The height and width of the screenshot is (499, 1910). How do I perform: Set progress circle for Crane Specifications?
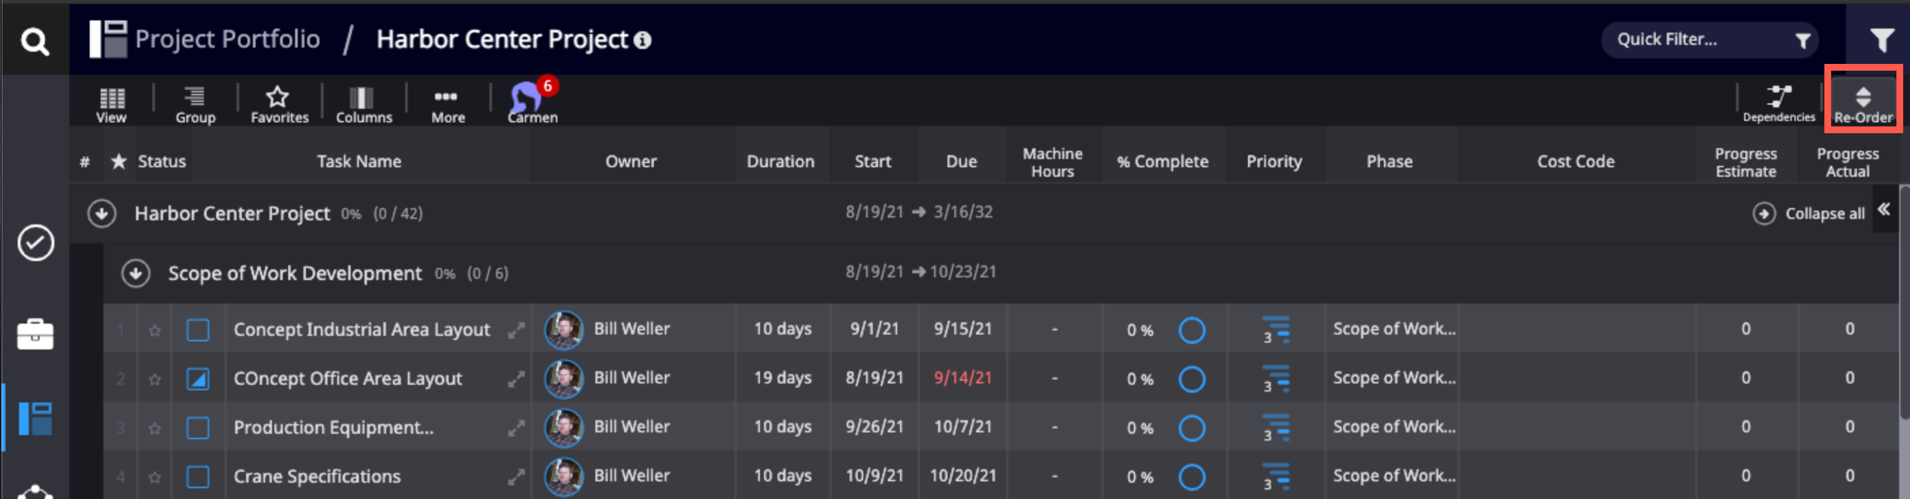click(1191, 477)
